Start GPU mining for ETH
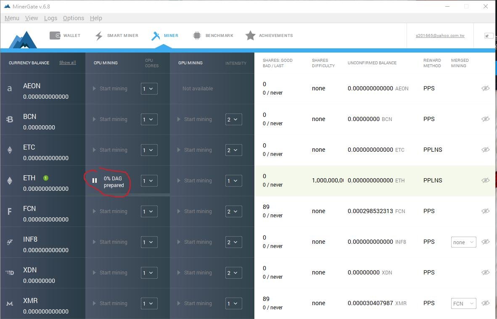This screenshot has height=319, width=497. pos(194,181)
